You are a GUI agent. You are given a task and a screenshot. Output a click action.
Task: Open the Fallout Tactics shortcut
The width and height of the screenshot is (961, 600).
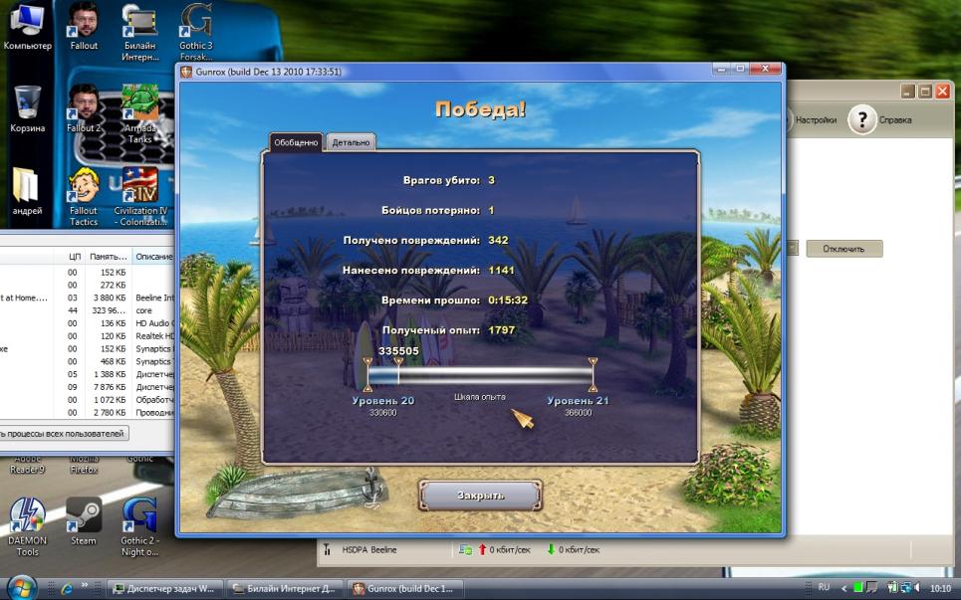tap(84, 187)
